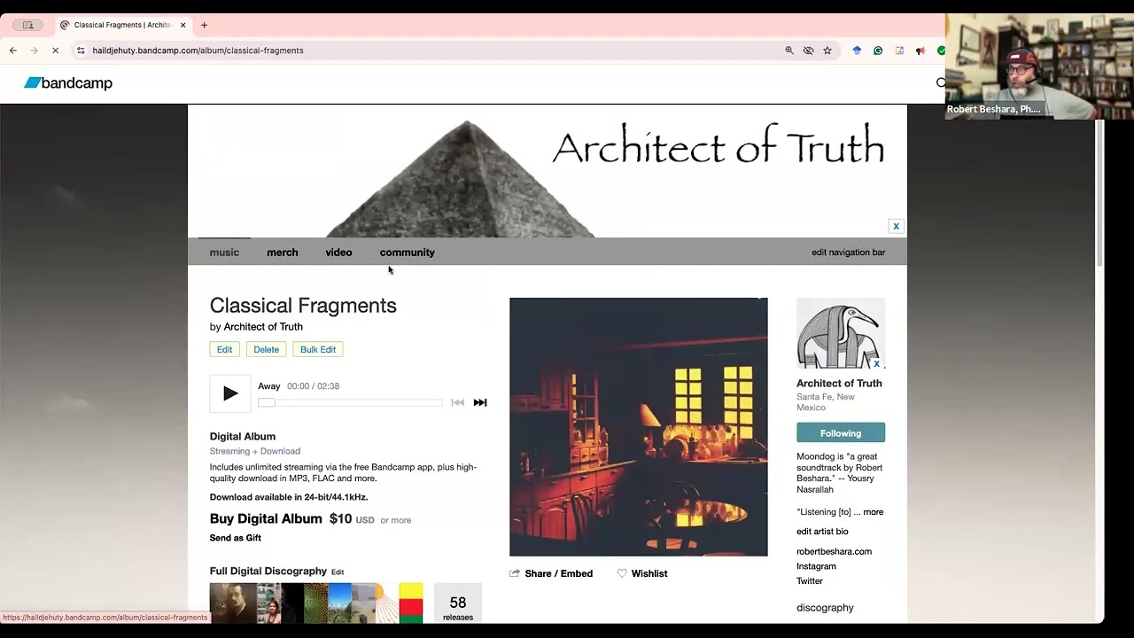Click Buy Digital Album link

coord(266,519)
